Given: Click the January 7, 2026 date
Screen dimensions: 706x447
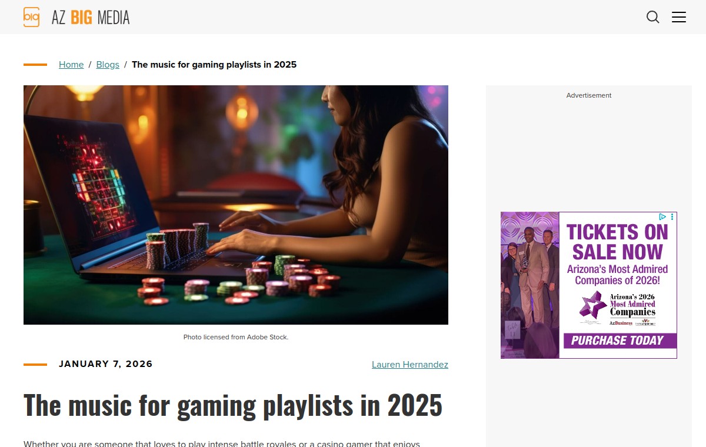Looking at the screenshot, I should 106,364.
